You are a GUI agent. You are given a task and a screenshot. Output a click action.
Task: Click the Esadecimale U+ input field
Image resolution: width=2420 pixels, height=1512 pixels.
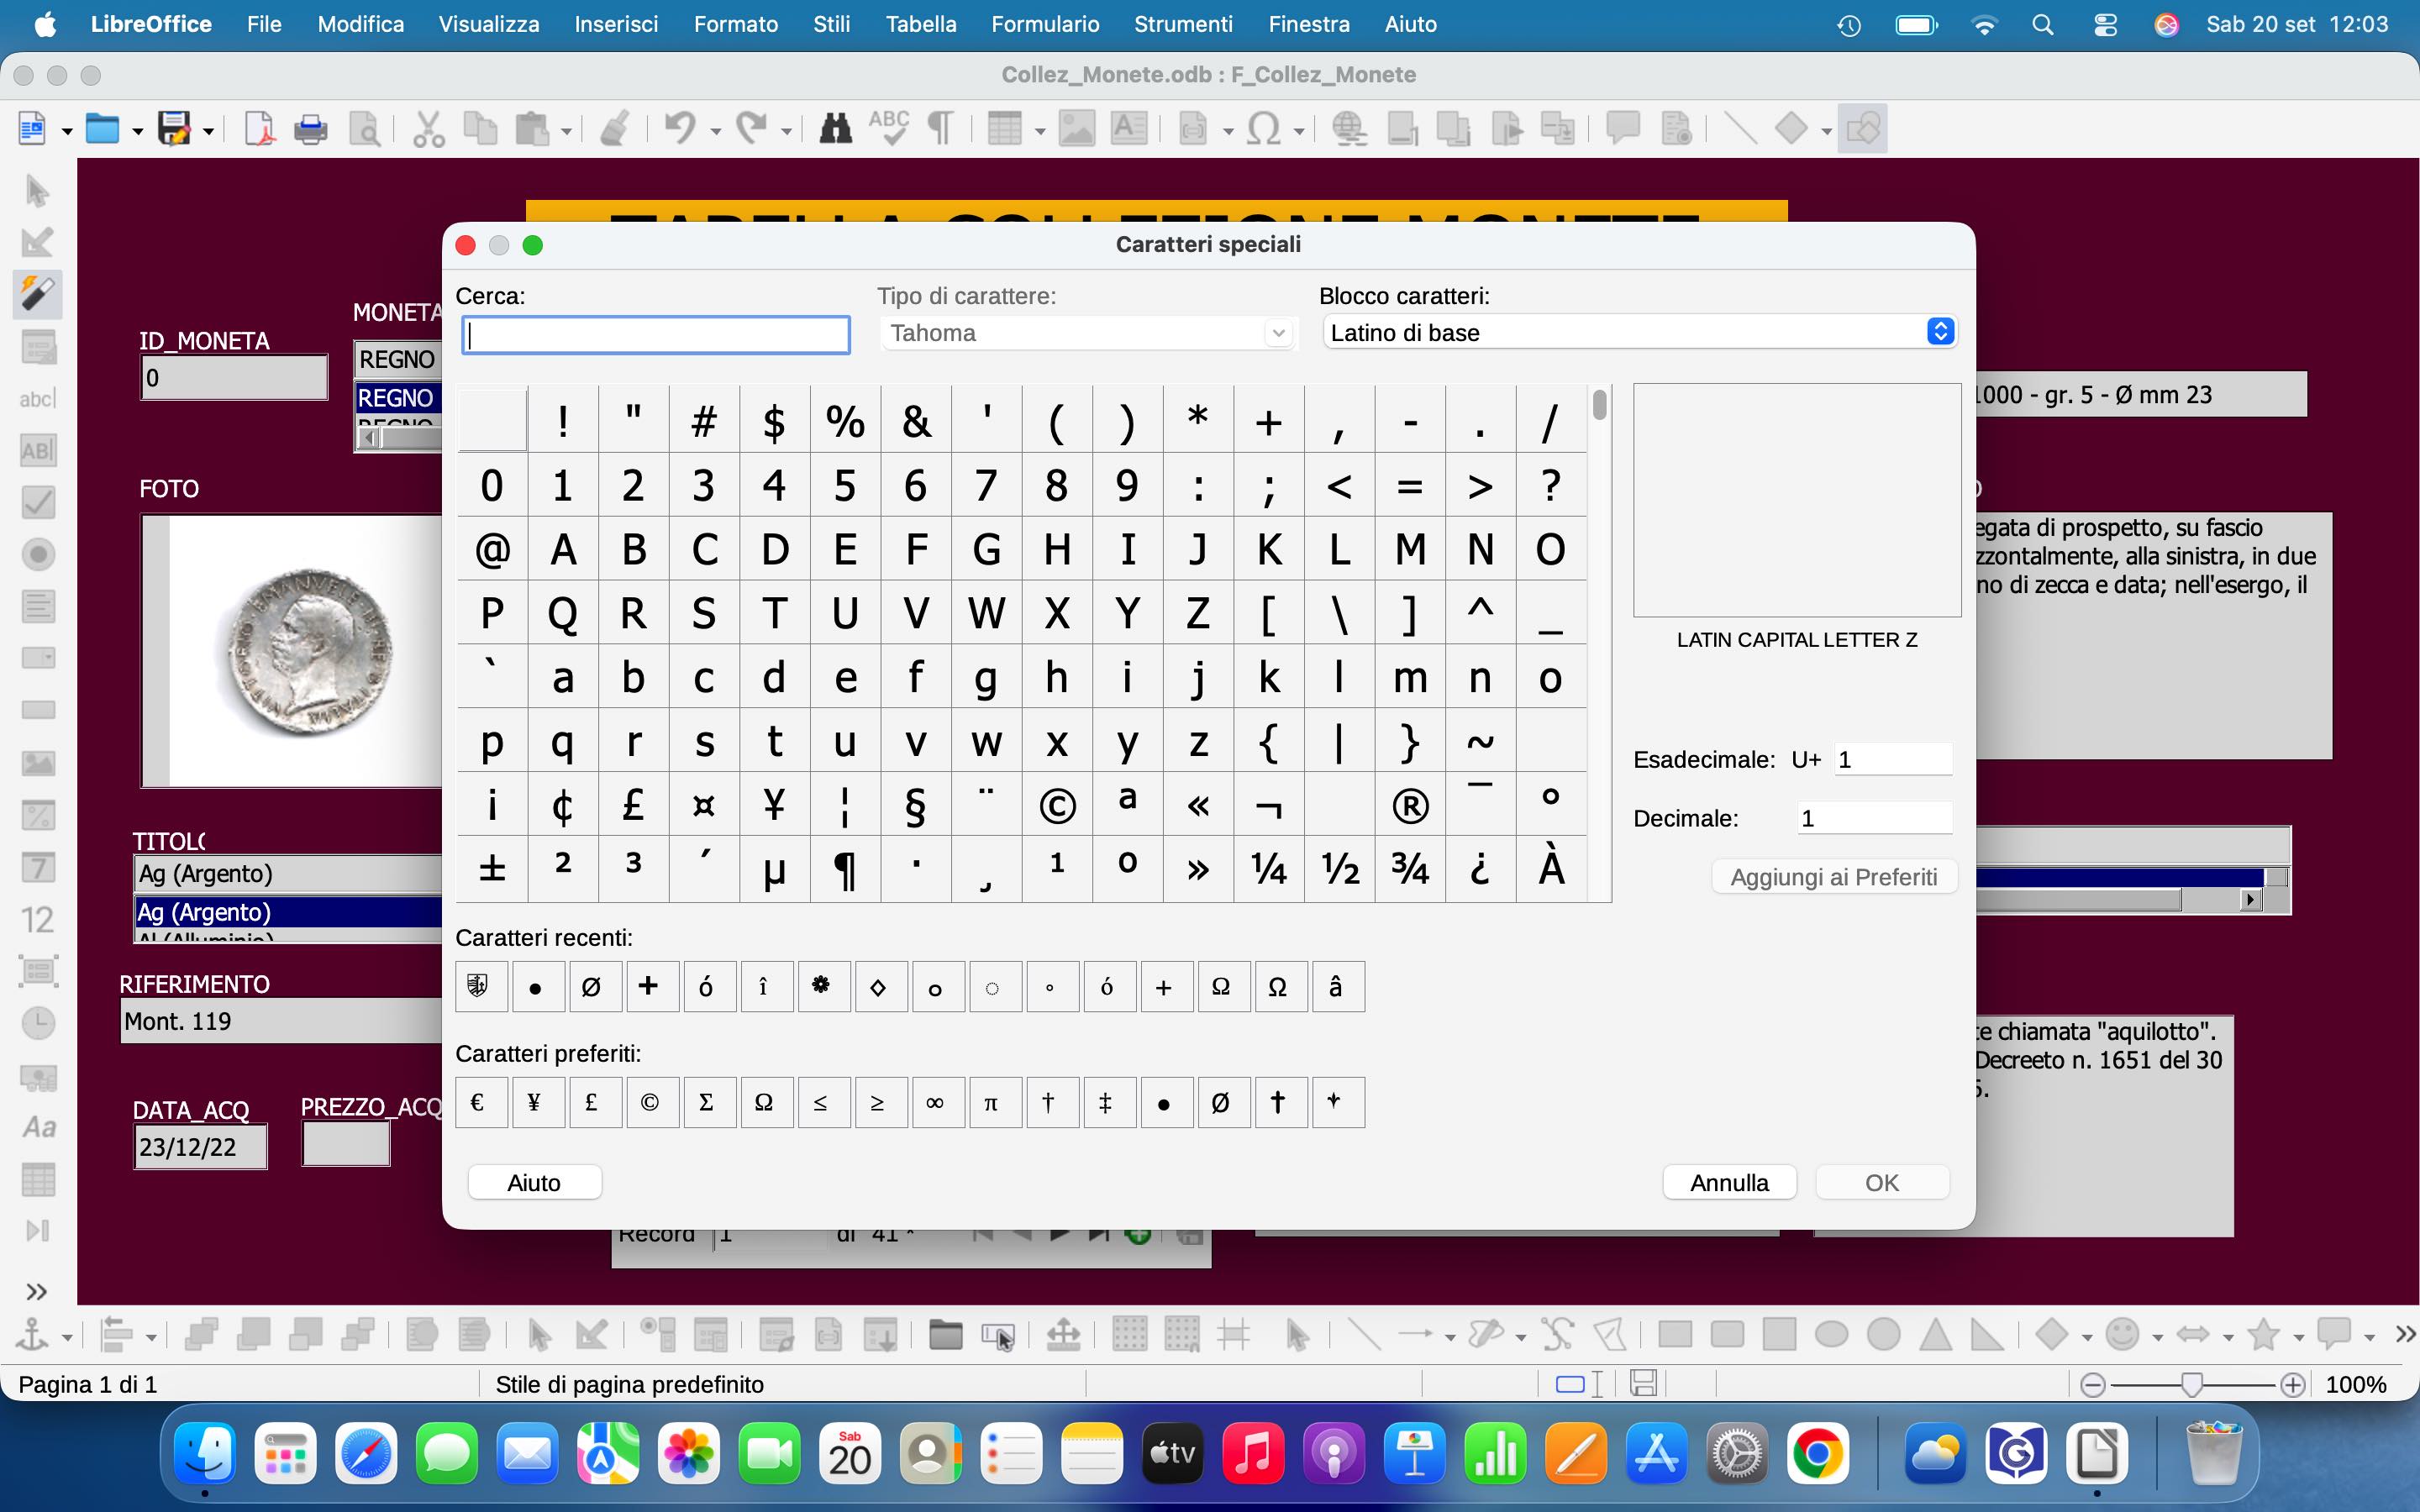1892,759
